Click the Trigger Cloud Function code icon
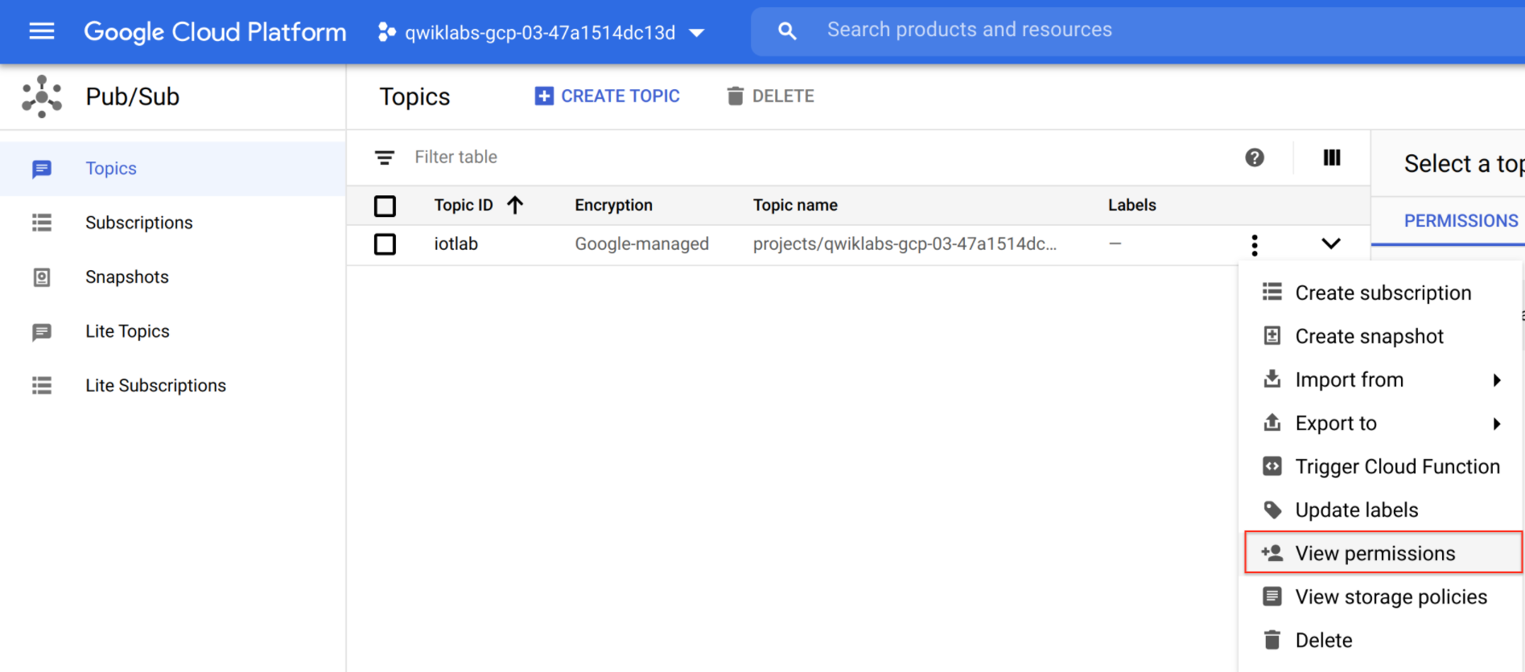Viewport: 1525px width, 672px height. pyautogui.click(x=1272, y=466)
